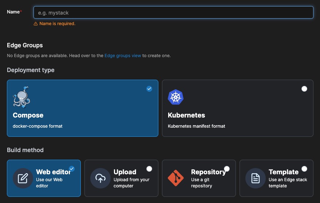This screenshot has width=320, height=203.
Task: Click the Edge Groups heading
Action: (25, 45)
